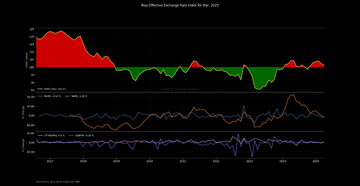Click the purple CPI Monthly marker icon
The height and width of the screenshot is (186, 360).
click(x=40, y=135)
